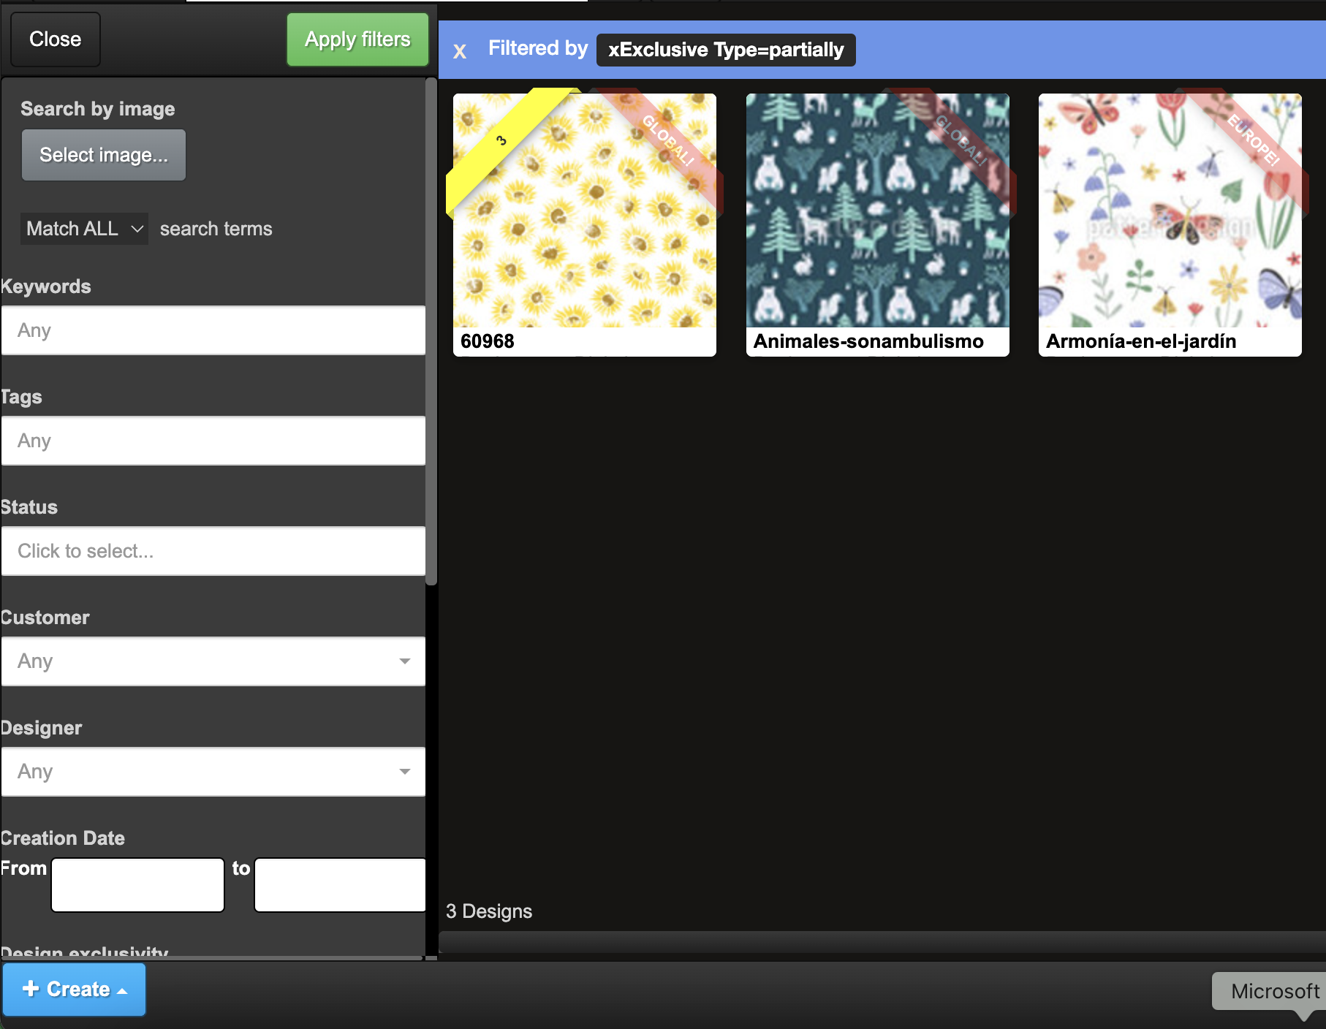Click the Filtered by label
Viewport: 1326px width, 1029px height.
point(538,48)
